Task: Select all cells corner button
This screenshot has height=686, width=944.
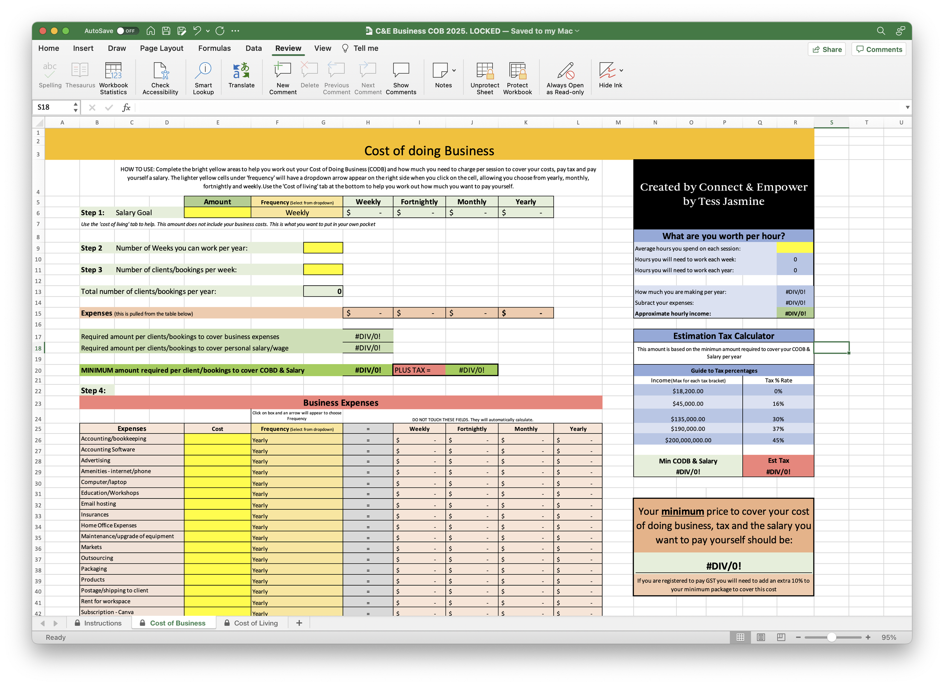Action: pos(39,122)
